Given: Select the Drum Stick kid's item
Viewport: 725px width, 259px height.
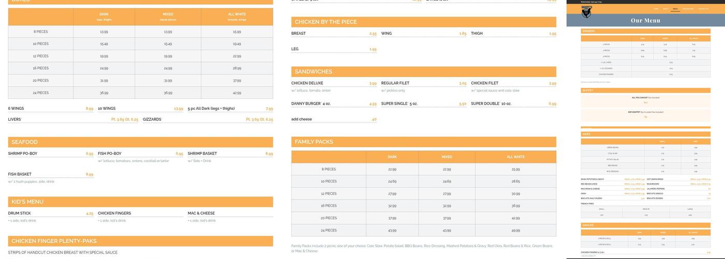Looking at the screenshot, I should (20, 213).
